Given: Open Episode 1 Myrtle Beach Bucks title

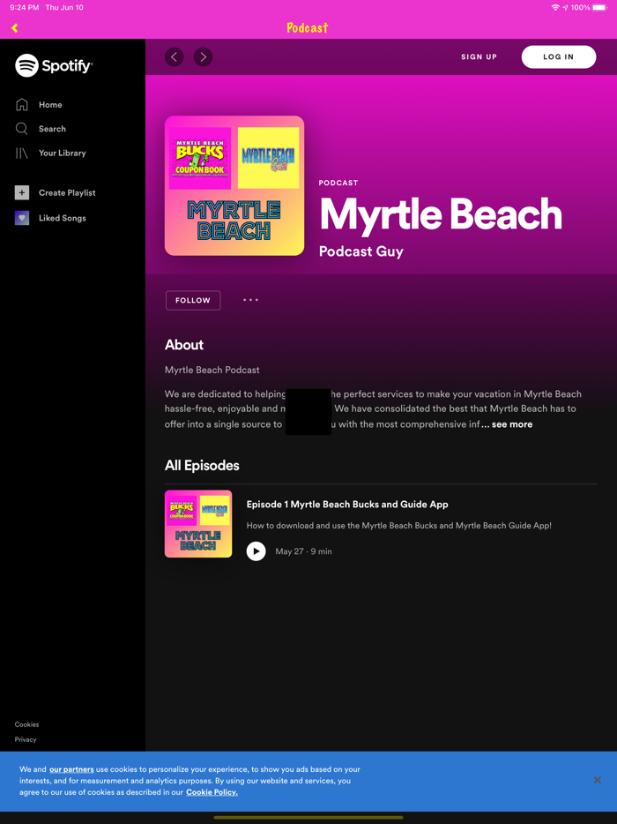Looking at the screenshot, I should coord(347,505).
